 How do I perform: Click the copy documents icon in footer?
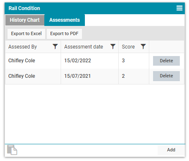pos(12,150)
